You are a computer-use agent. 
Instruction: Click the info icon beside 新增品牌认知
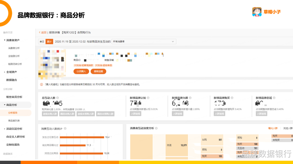tap(148, 98)
